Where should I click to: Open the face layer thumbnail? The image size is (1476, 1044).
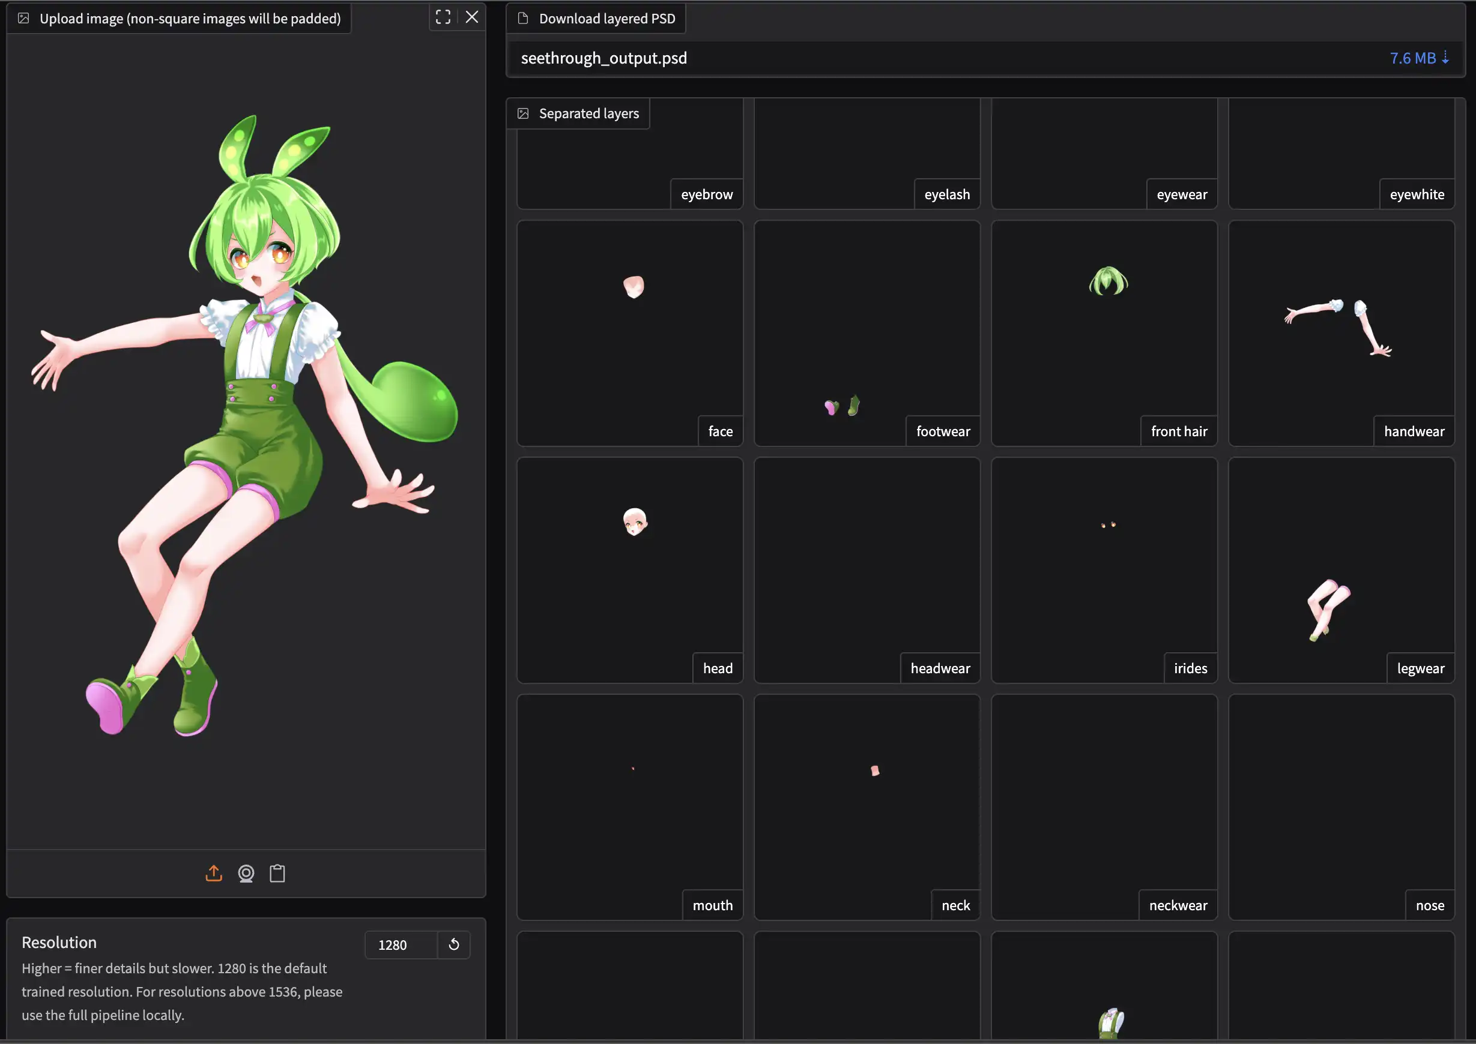coord(629,333)
